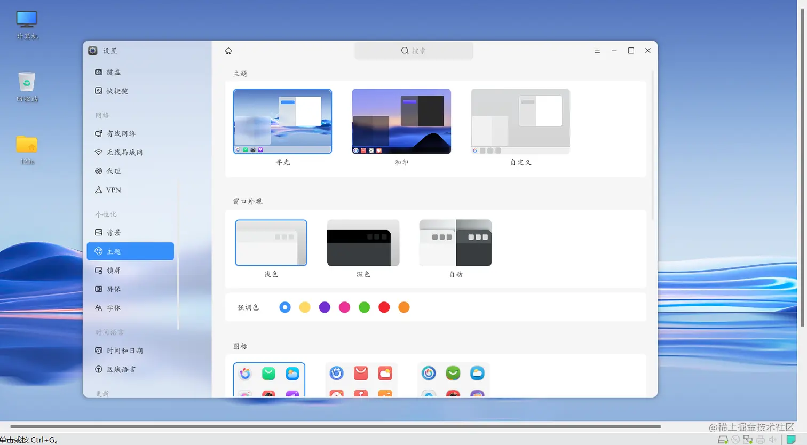This screenshot has width=807, height=445.
Task: Pick the red accent color
Action: tap(384, 307)
